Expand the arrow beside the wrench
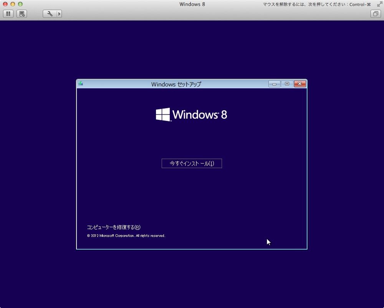Viewport: 384px width, 308px height. point(59,14)
